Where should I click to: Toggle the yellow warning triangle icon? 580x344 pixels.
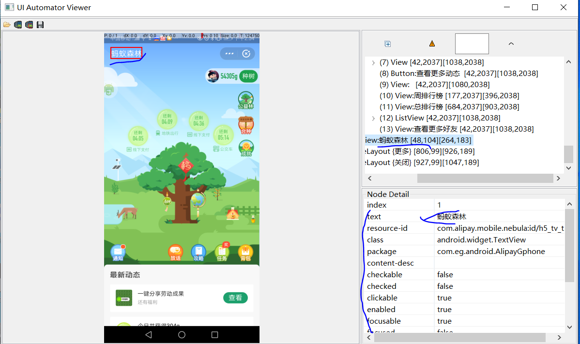(x=432, y=44)
